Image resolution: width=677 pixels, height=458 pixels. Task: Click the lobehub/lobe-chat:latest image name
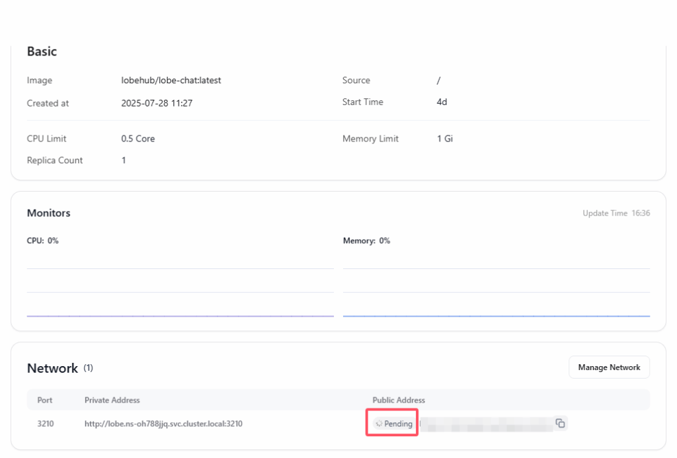coord(171,81)
